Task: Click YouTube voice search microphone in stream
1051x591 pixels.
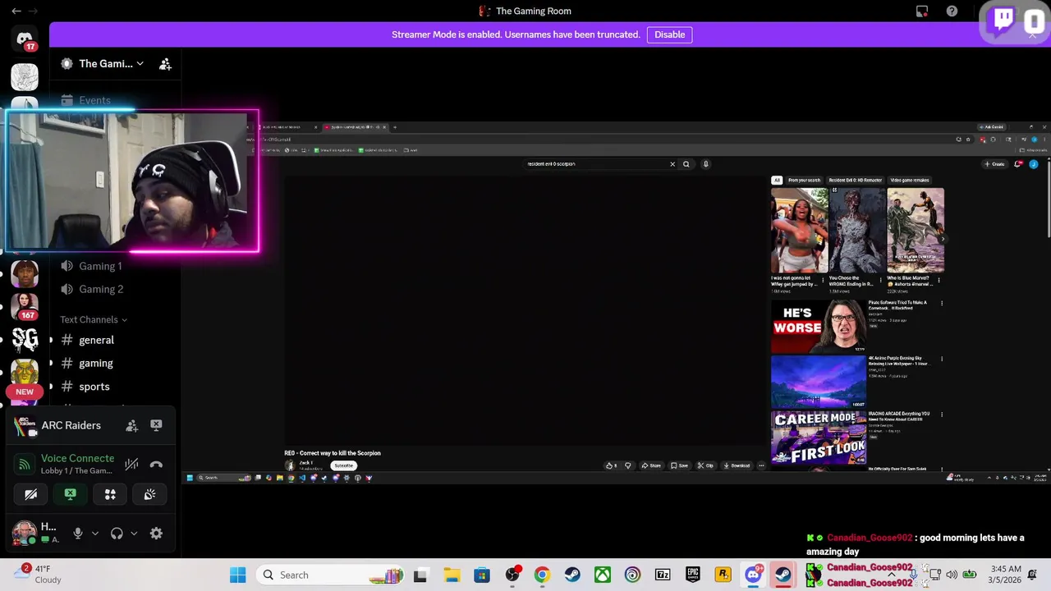Action: [705, 164]
